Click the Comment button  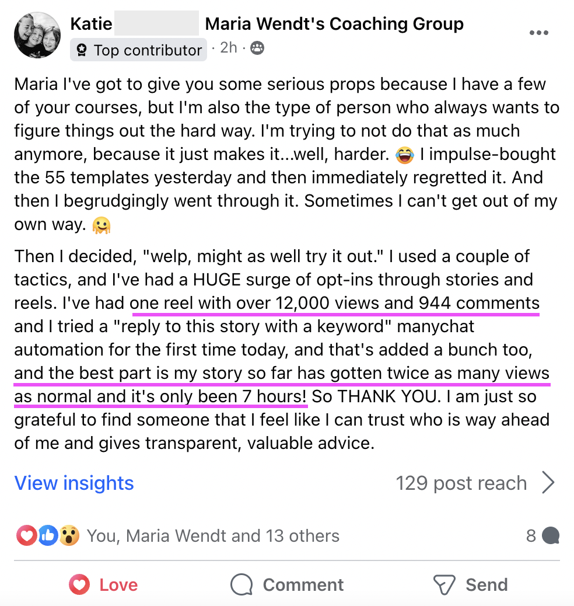tap(287, 584)
